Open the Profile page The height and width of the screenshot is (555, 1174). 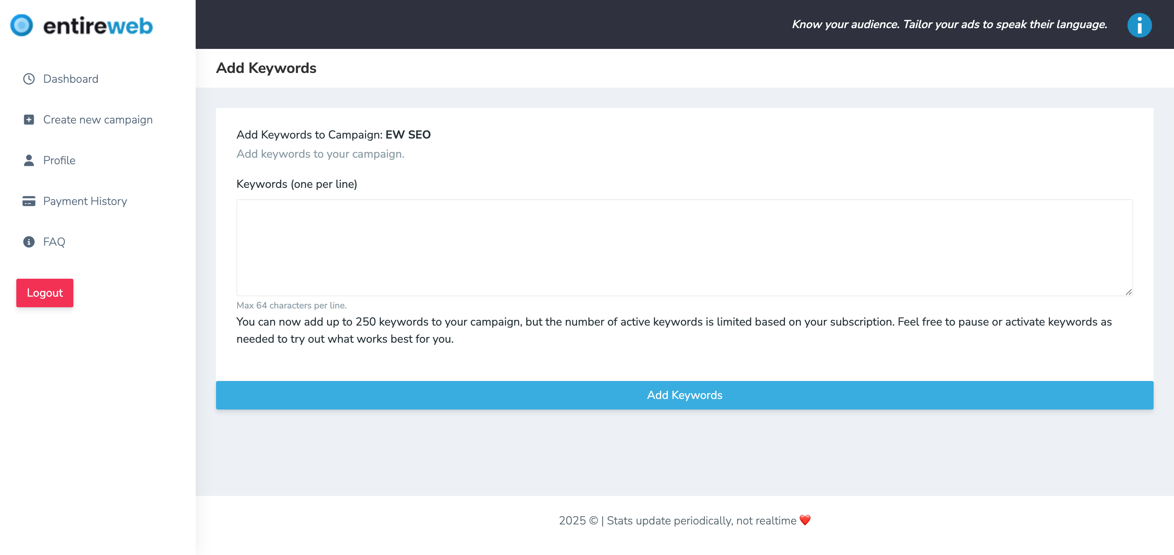coord(59,161)
